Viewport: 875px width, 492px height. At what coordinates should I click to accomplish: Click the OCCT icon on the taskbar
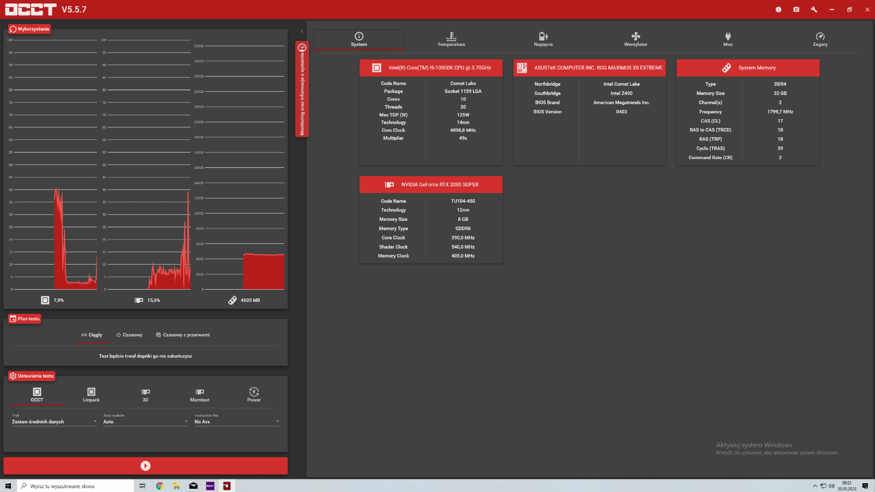pyautogui.click(x=226, y=486)
